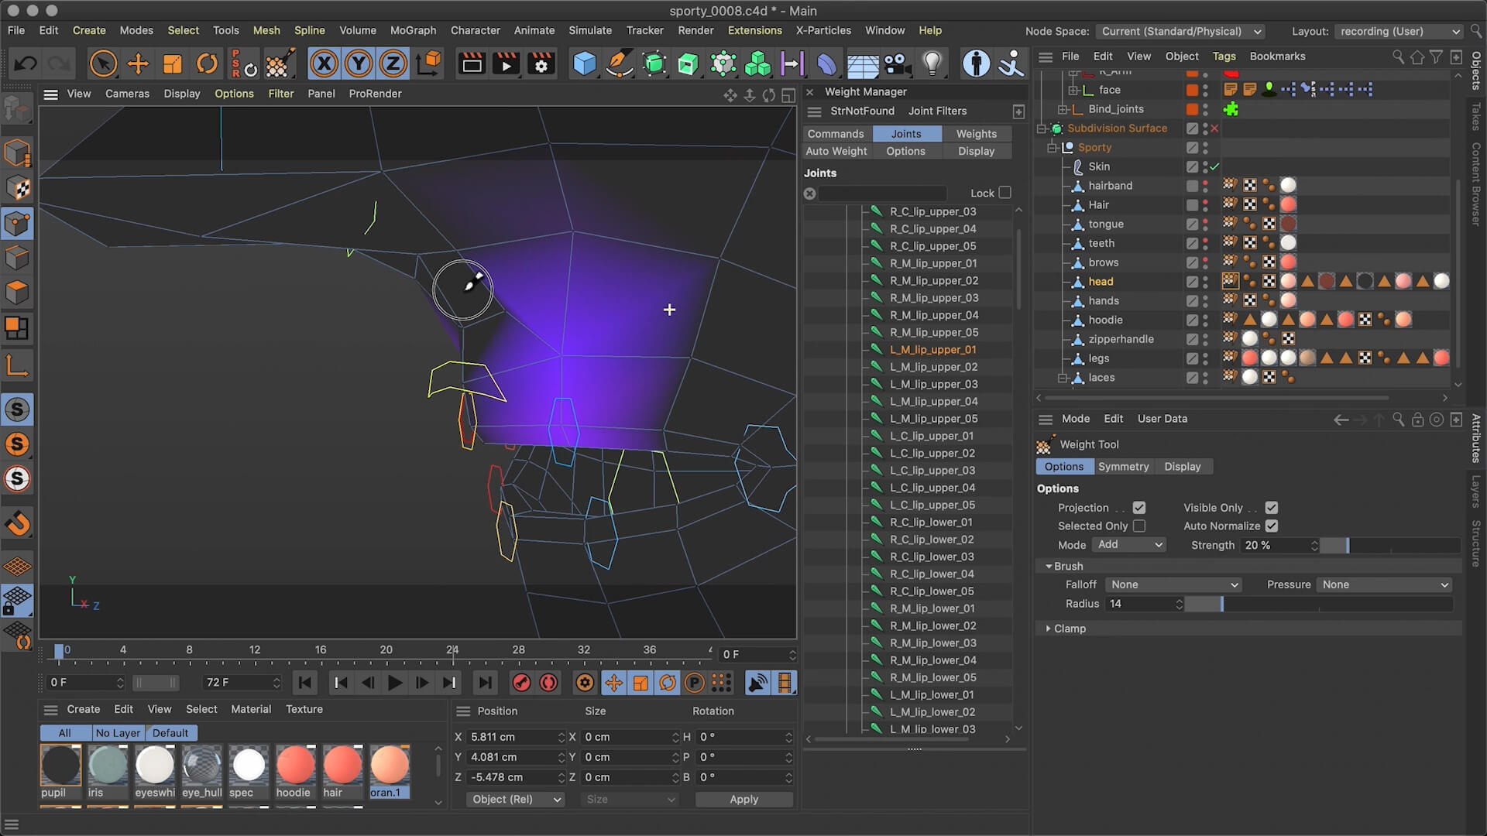Viewport: 1487px width, 836px height.
Task: Select L_M_lip_upper_01 joint in list
Action: click(932, 349)
